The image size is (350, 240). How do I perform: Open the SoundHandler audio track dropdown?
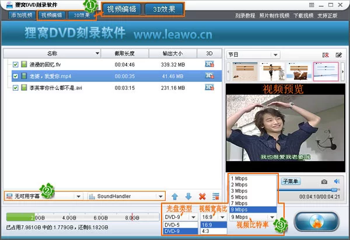pyautogui.click(x=126, y=196)
